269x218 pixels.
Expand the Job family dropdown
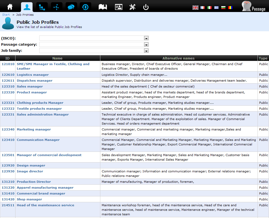[146, 51]
